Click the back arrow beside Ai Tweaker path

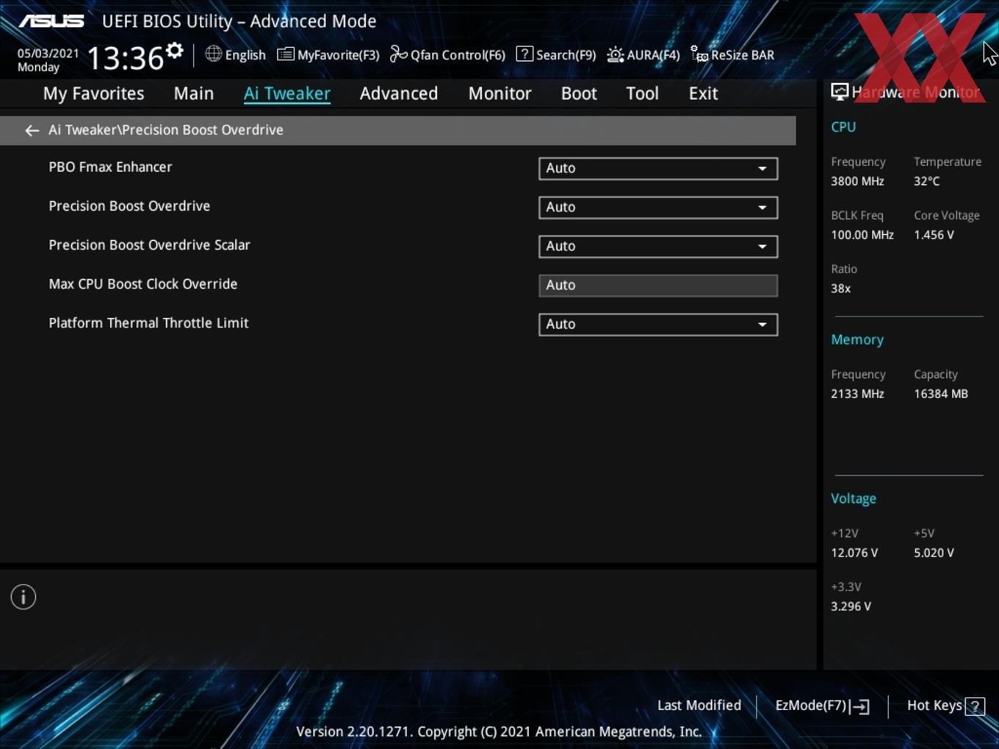(x=32, y=131)
